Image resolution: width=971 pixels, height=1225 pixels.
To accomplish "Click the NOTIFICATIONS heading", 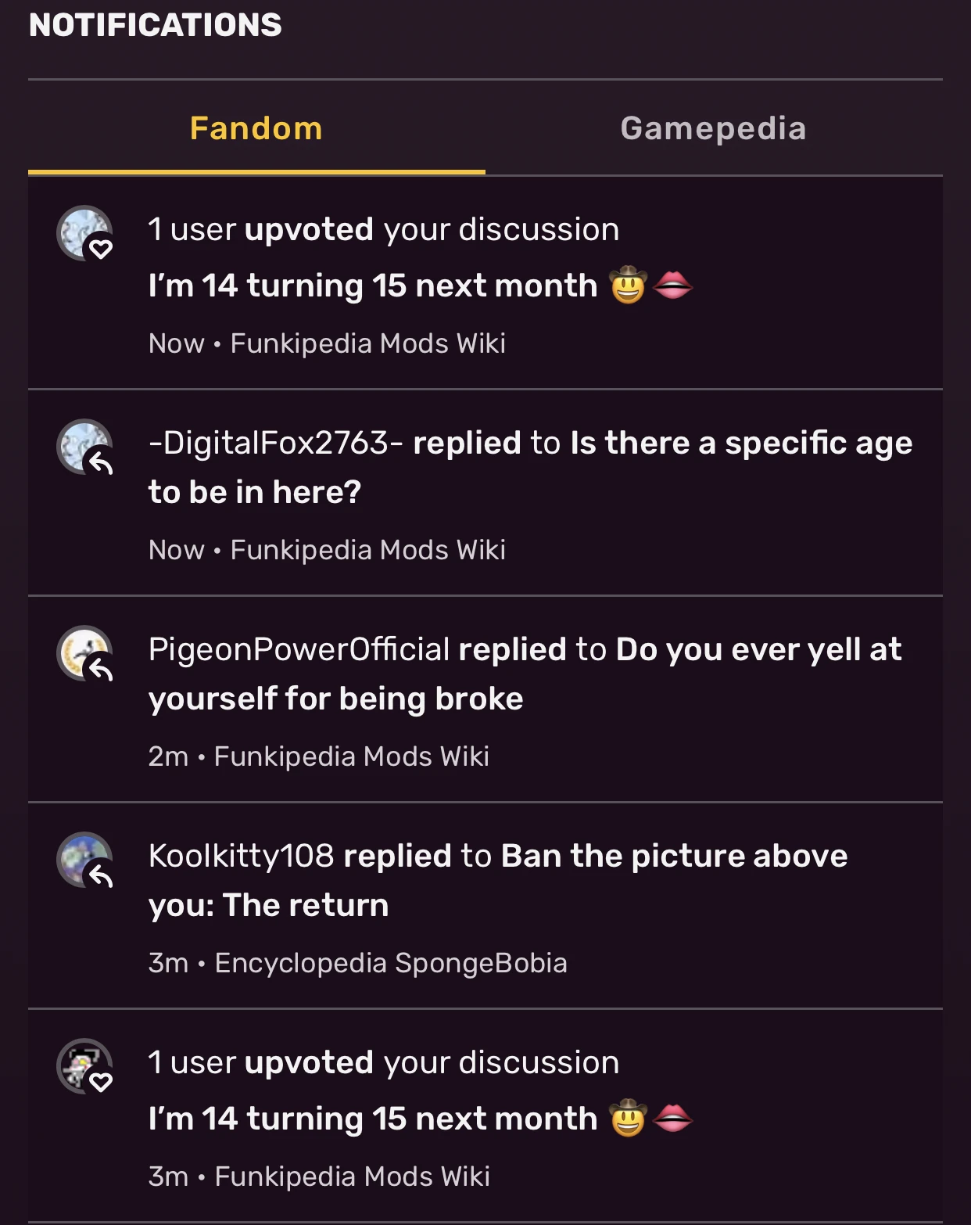I will click(x=154, y=24).
